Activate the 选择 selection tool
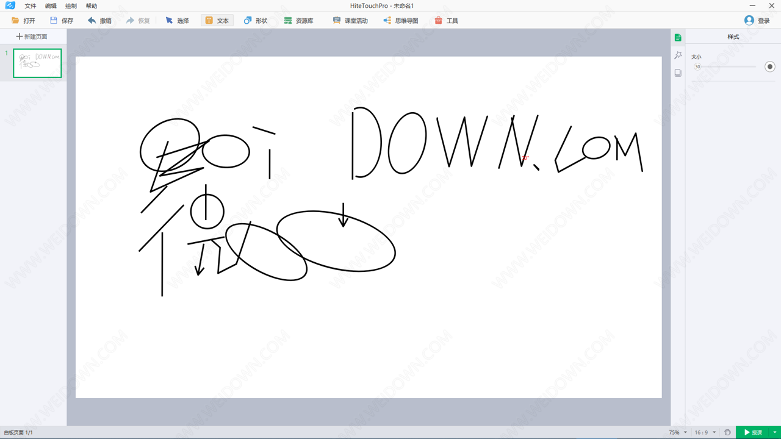 [177, 21]
